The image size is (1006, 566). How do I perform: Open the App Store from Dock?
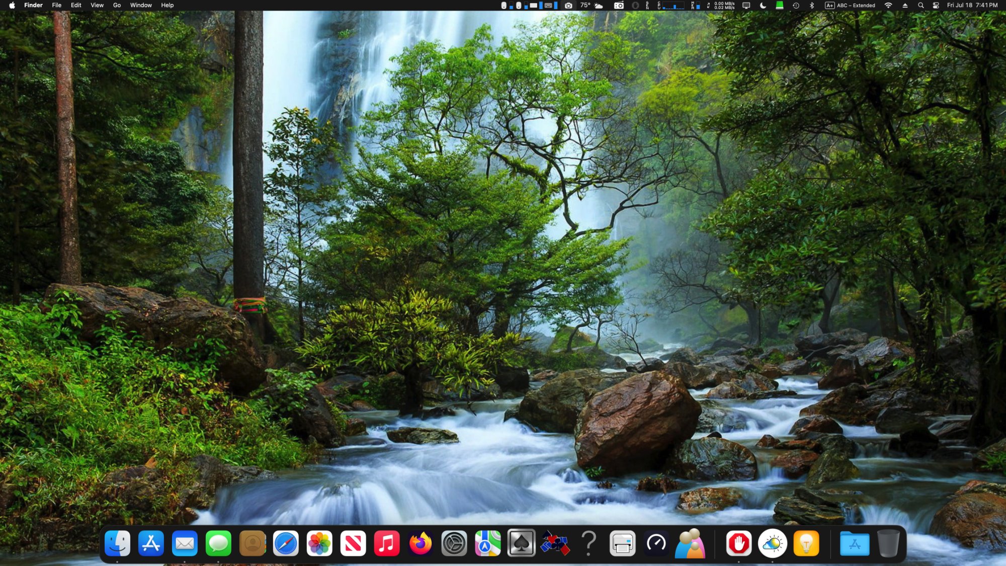pyautogui.click(x=151, y=543)
